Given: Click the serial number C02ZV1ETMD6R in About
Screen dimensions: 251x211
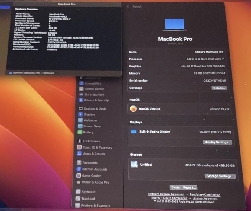Looking at the screenshot, I should (214, 81).
